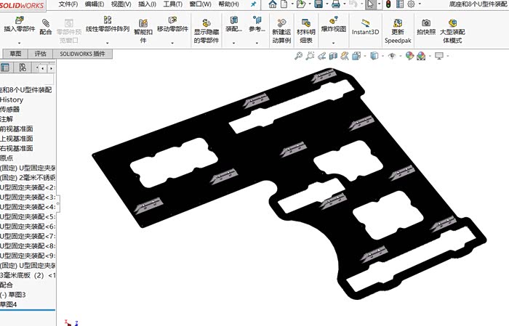This screenshot has width=509, height=326.
Task: Open the 视图(V) menu
Action: click(x=121, y=4)
